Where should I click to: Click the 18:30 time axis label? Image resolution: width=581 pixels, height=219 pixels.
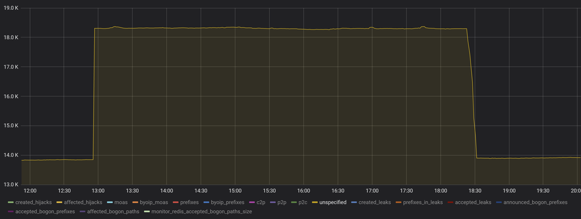pos(475,191)
